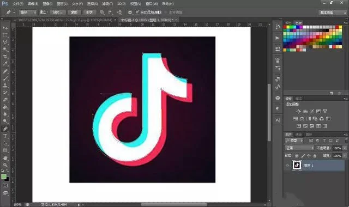Open the fill slider arrow
349x207 pixels.
click(x=345, y=156)
